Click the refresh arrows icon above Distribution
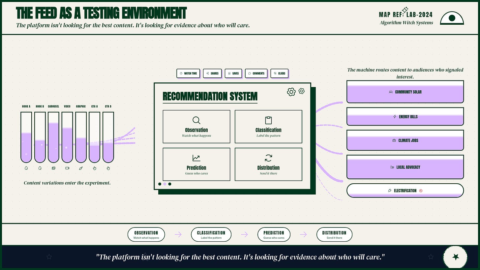Screen dimensions: 480x270 coord(268,158)
